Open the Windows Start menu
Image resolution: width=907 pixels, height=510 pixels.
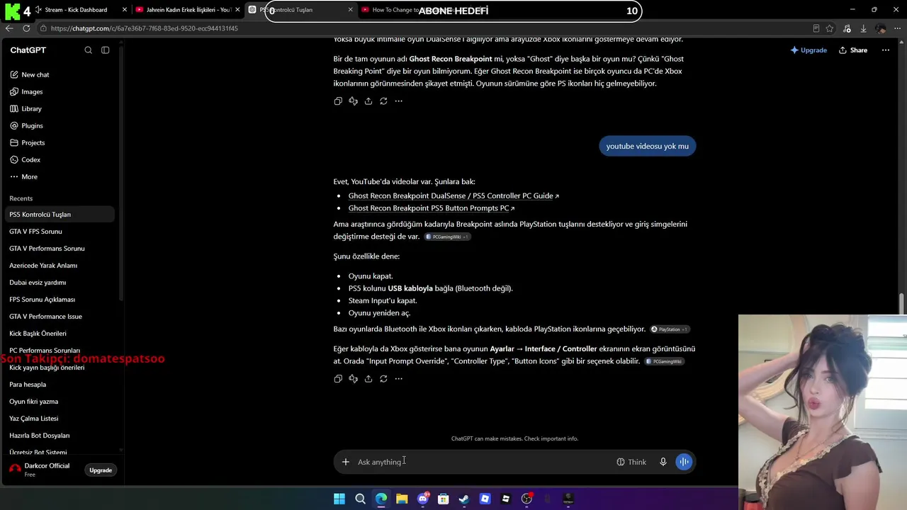pos(339,499)
